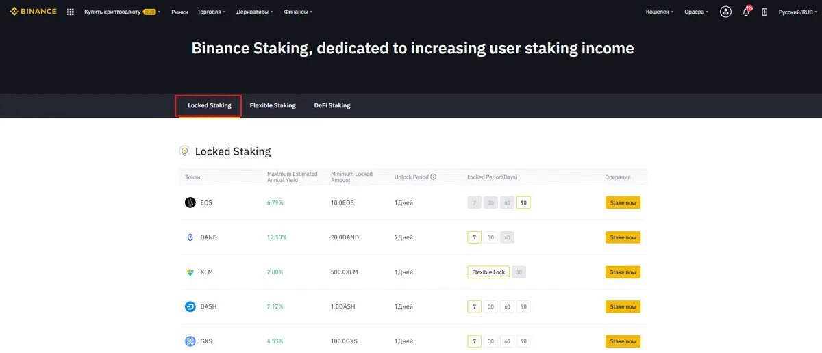Viewport: 822px width, 353px height.
Task: Click the Binance logo
Action: [33, 12]
